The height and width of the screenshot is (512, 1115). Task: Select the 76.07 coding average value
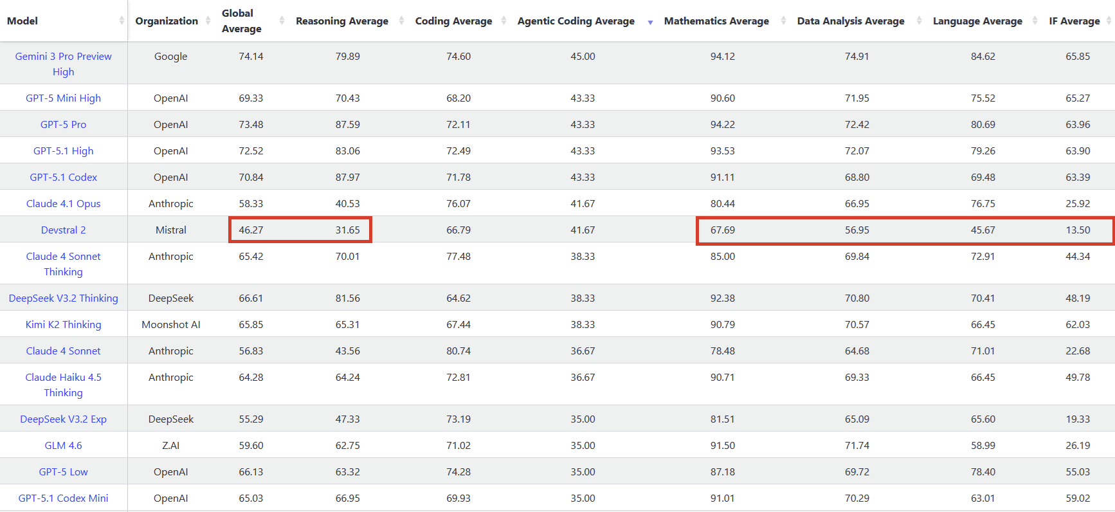pos(458,203)
